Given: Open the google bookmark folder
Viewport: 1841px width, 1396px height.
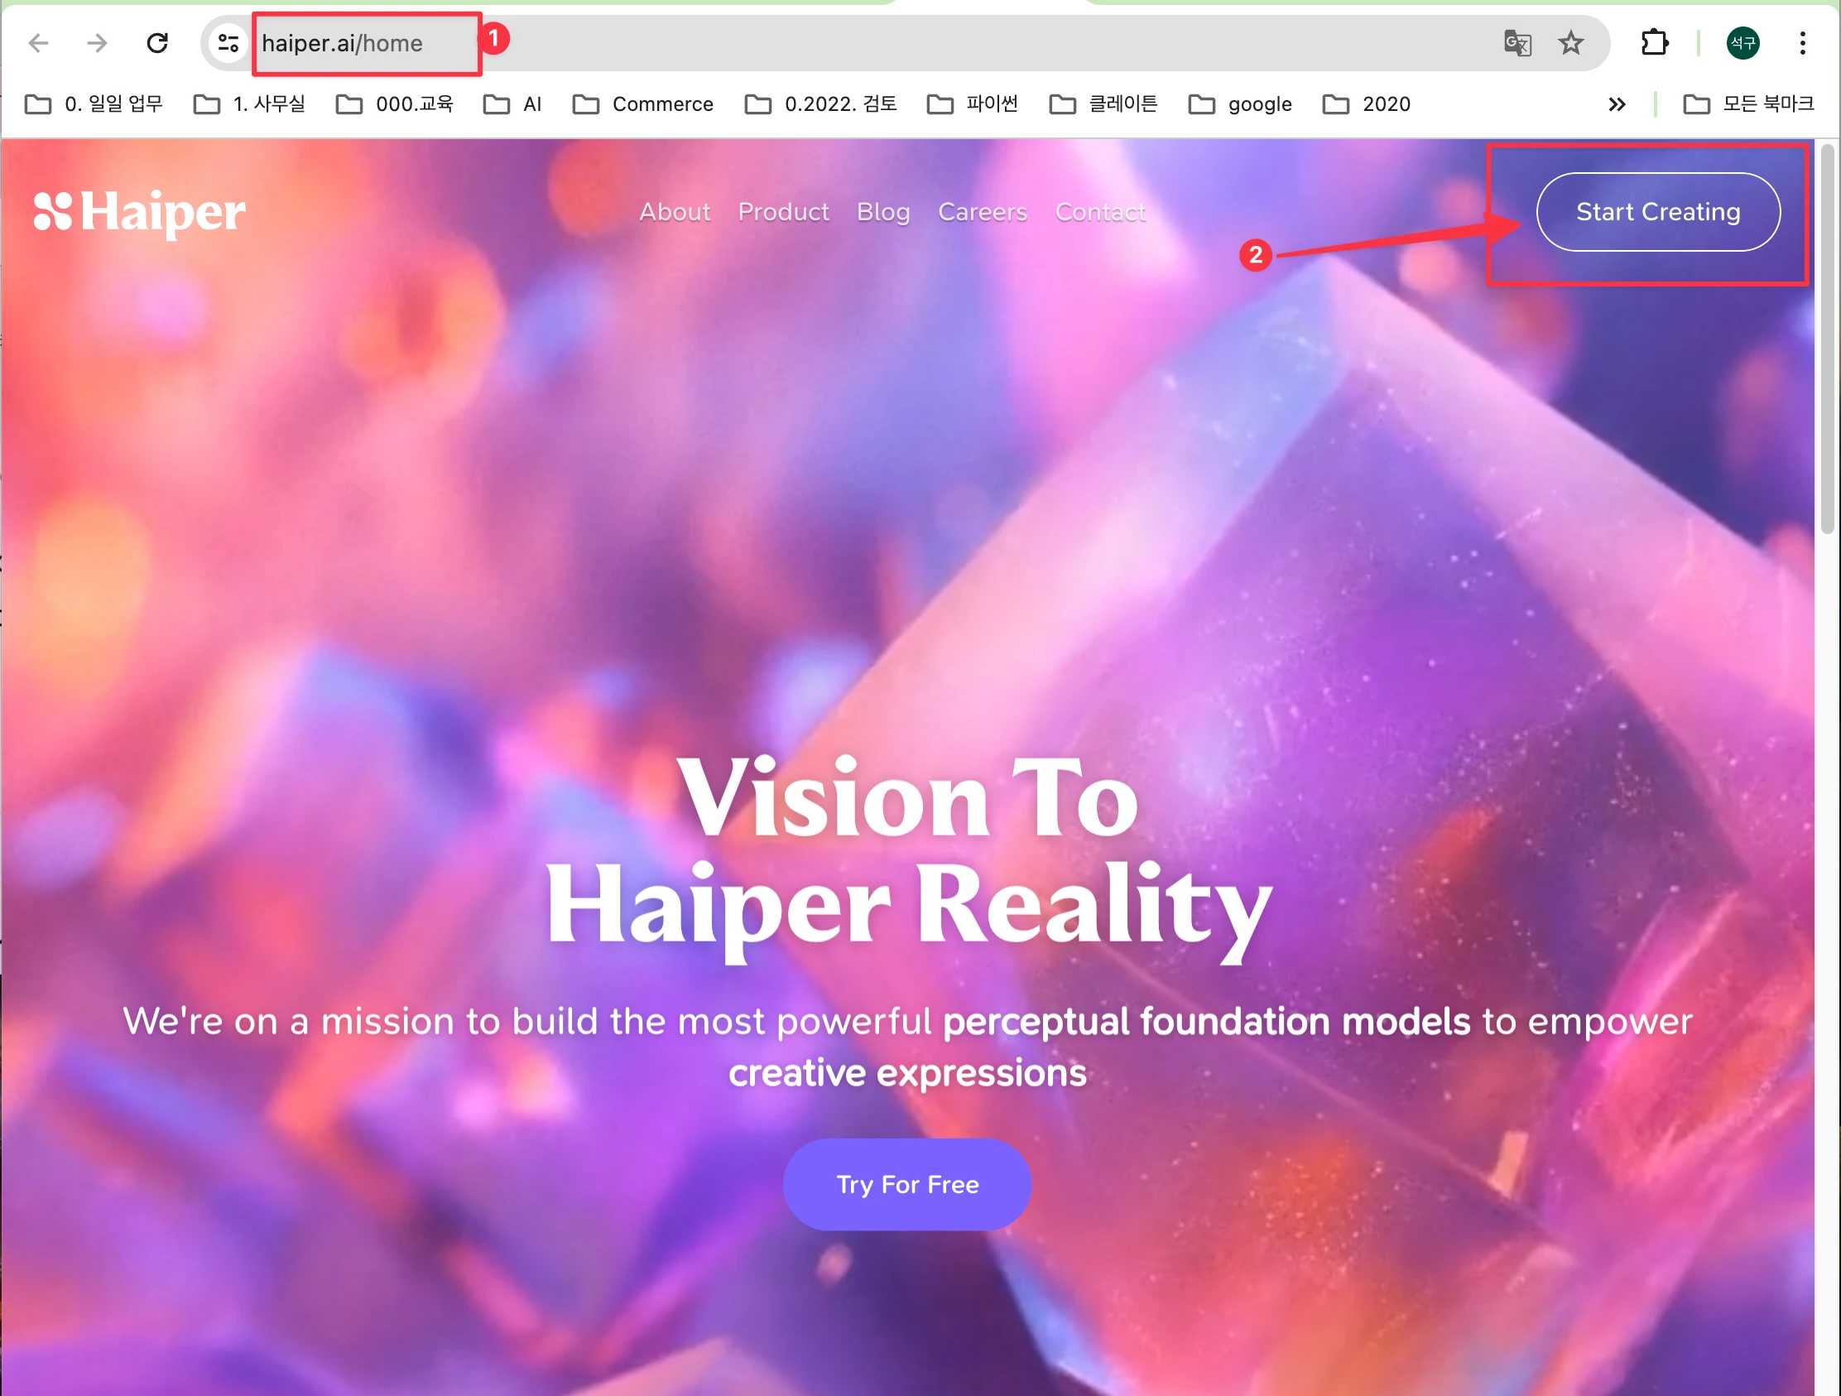Looking at the screenshot, I should [1240, 104].
